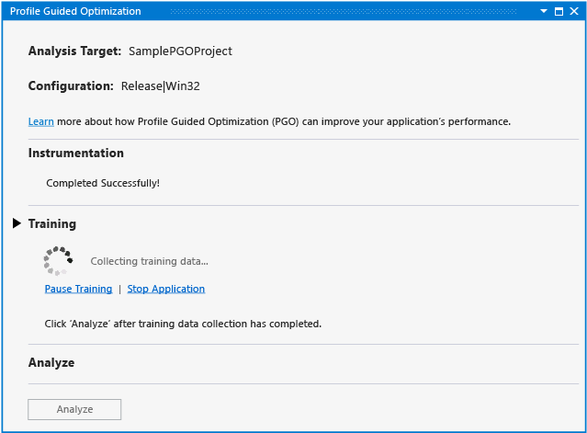The height and width of the screenshot is (433, 587).
Task: Click the Stop Application link
Action: [x=165, y=289]
